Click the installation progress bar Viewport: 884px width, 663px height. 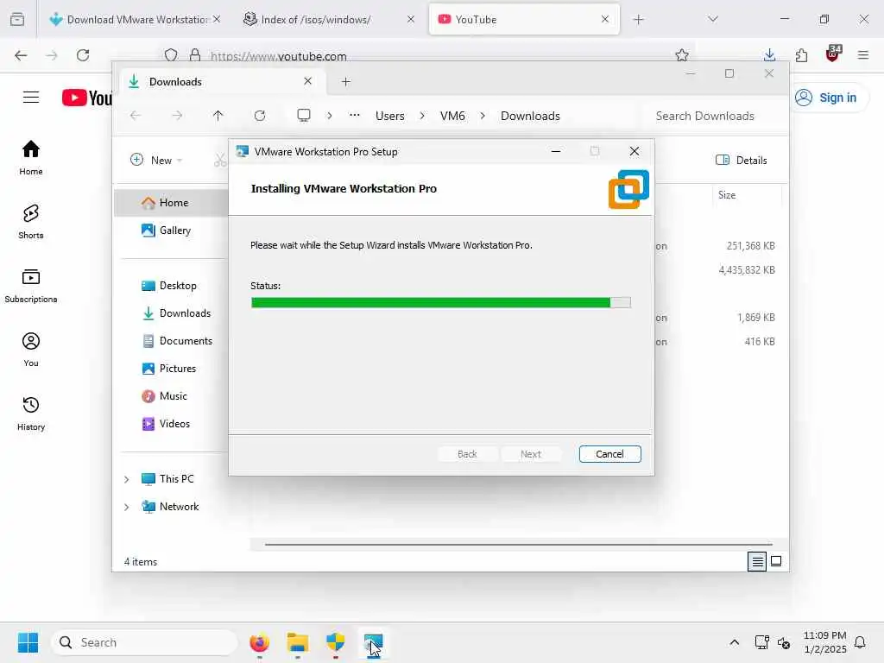click(x=441, y=303)
